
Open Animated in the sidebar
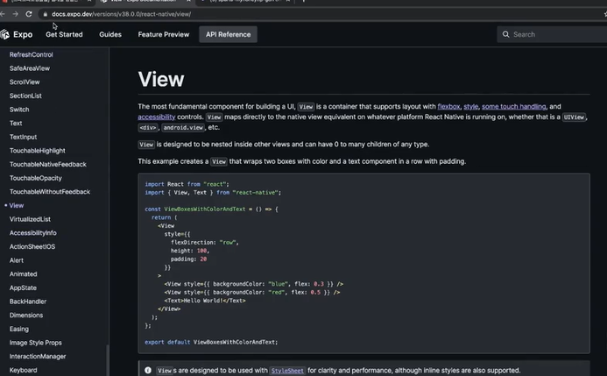[24, 274]
